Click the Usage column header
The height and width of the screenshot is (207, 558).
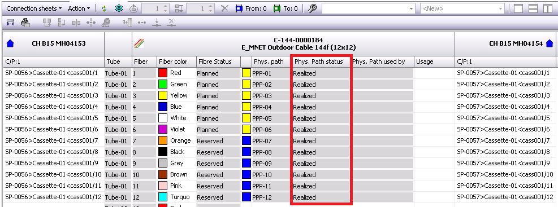434,61
